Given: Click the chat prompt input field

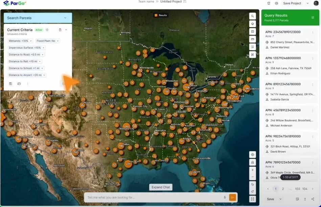Looking at the screenshot, I should (x=152, y=198).
